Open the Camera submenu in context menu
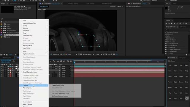Screen dimensions: 190x107 [34, 85]
